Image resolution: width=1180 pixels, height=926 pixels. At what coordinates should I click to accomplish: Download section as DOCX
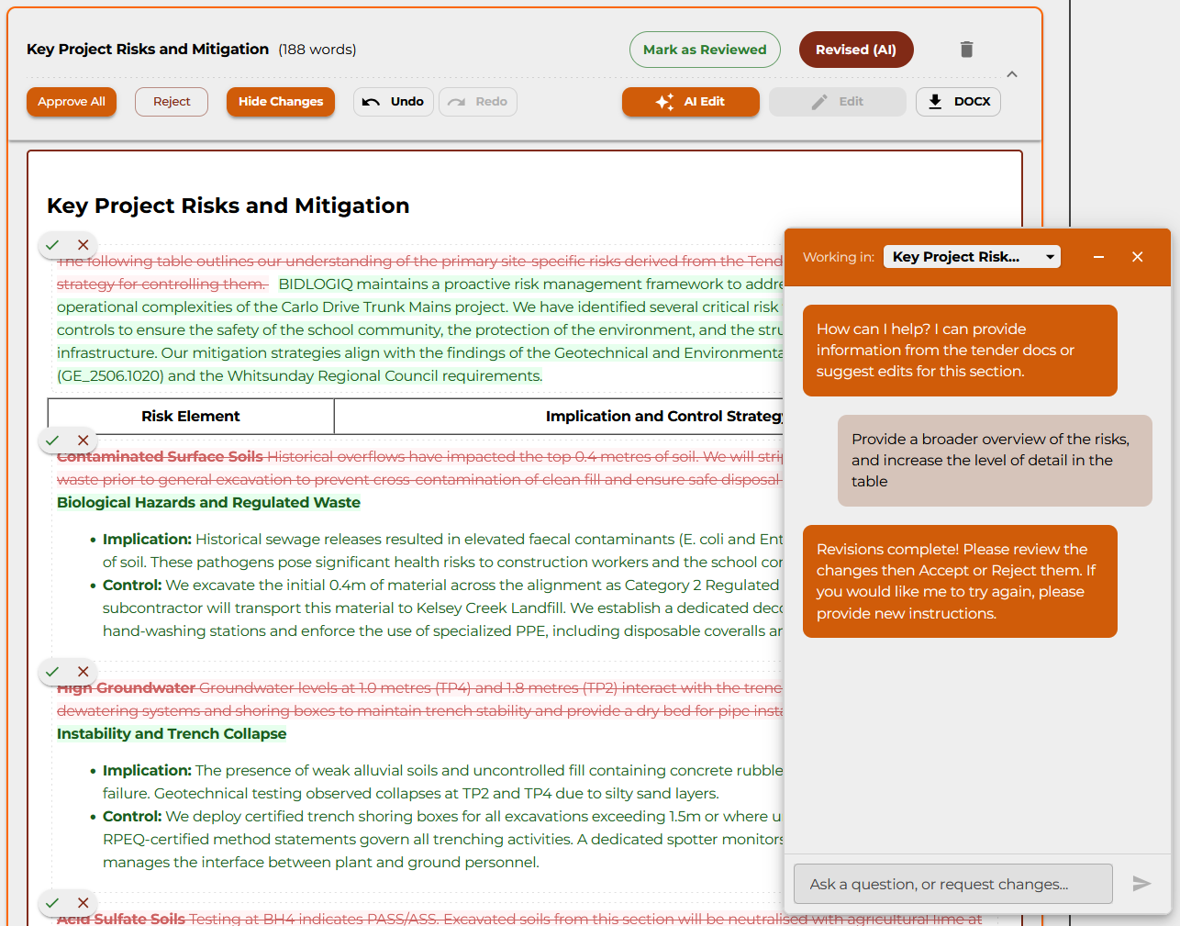[x=958, y=102]
